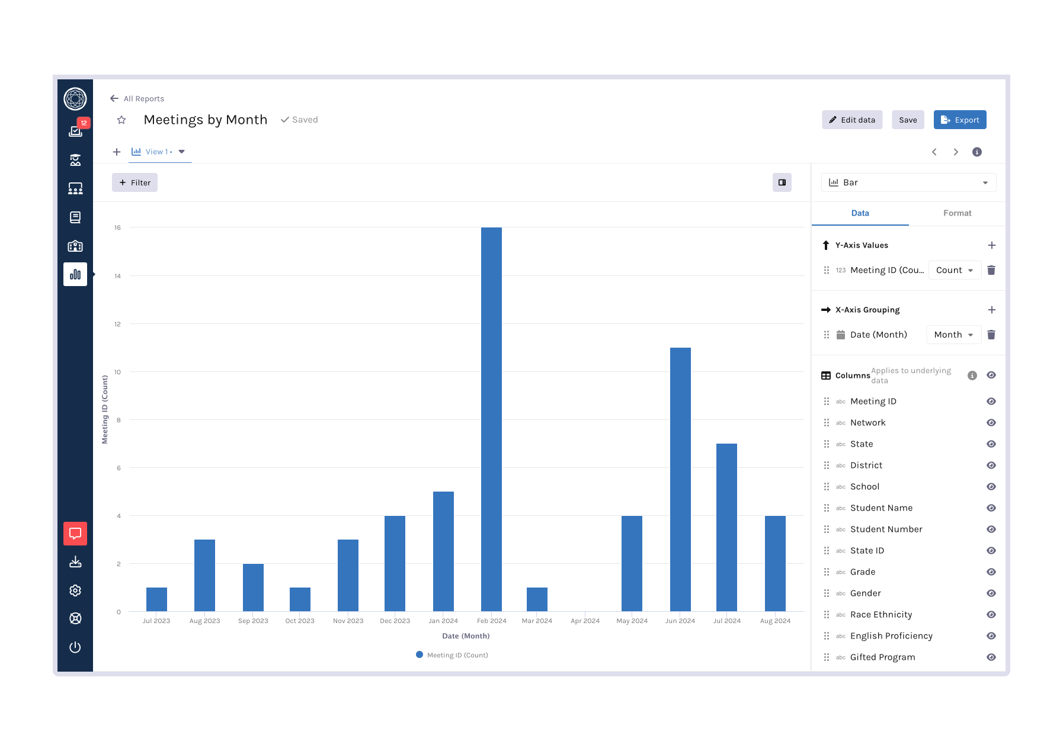Image resolution: width=1063 pixels, height=751 pixels.
Task: Hide the Student Number column
Action: 991,529
